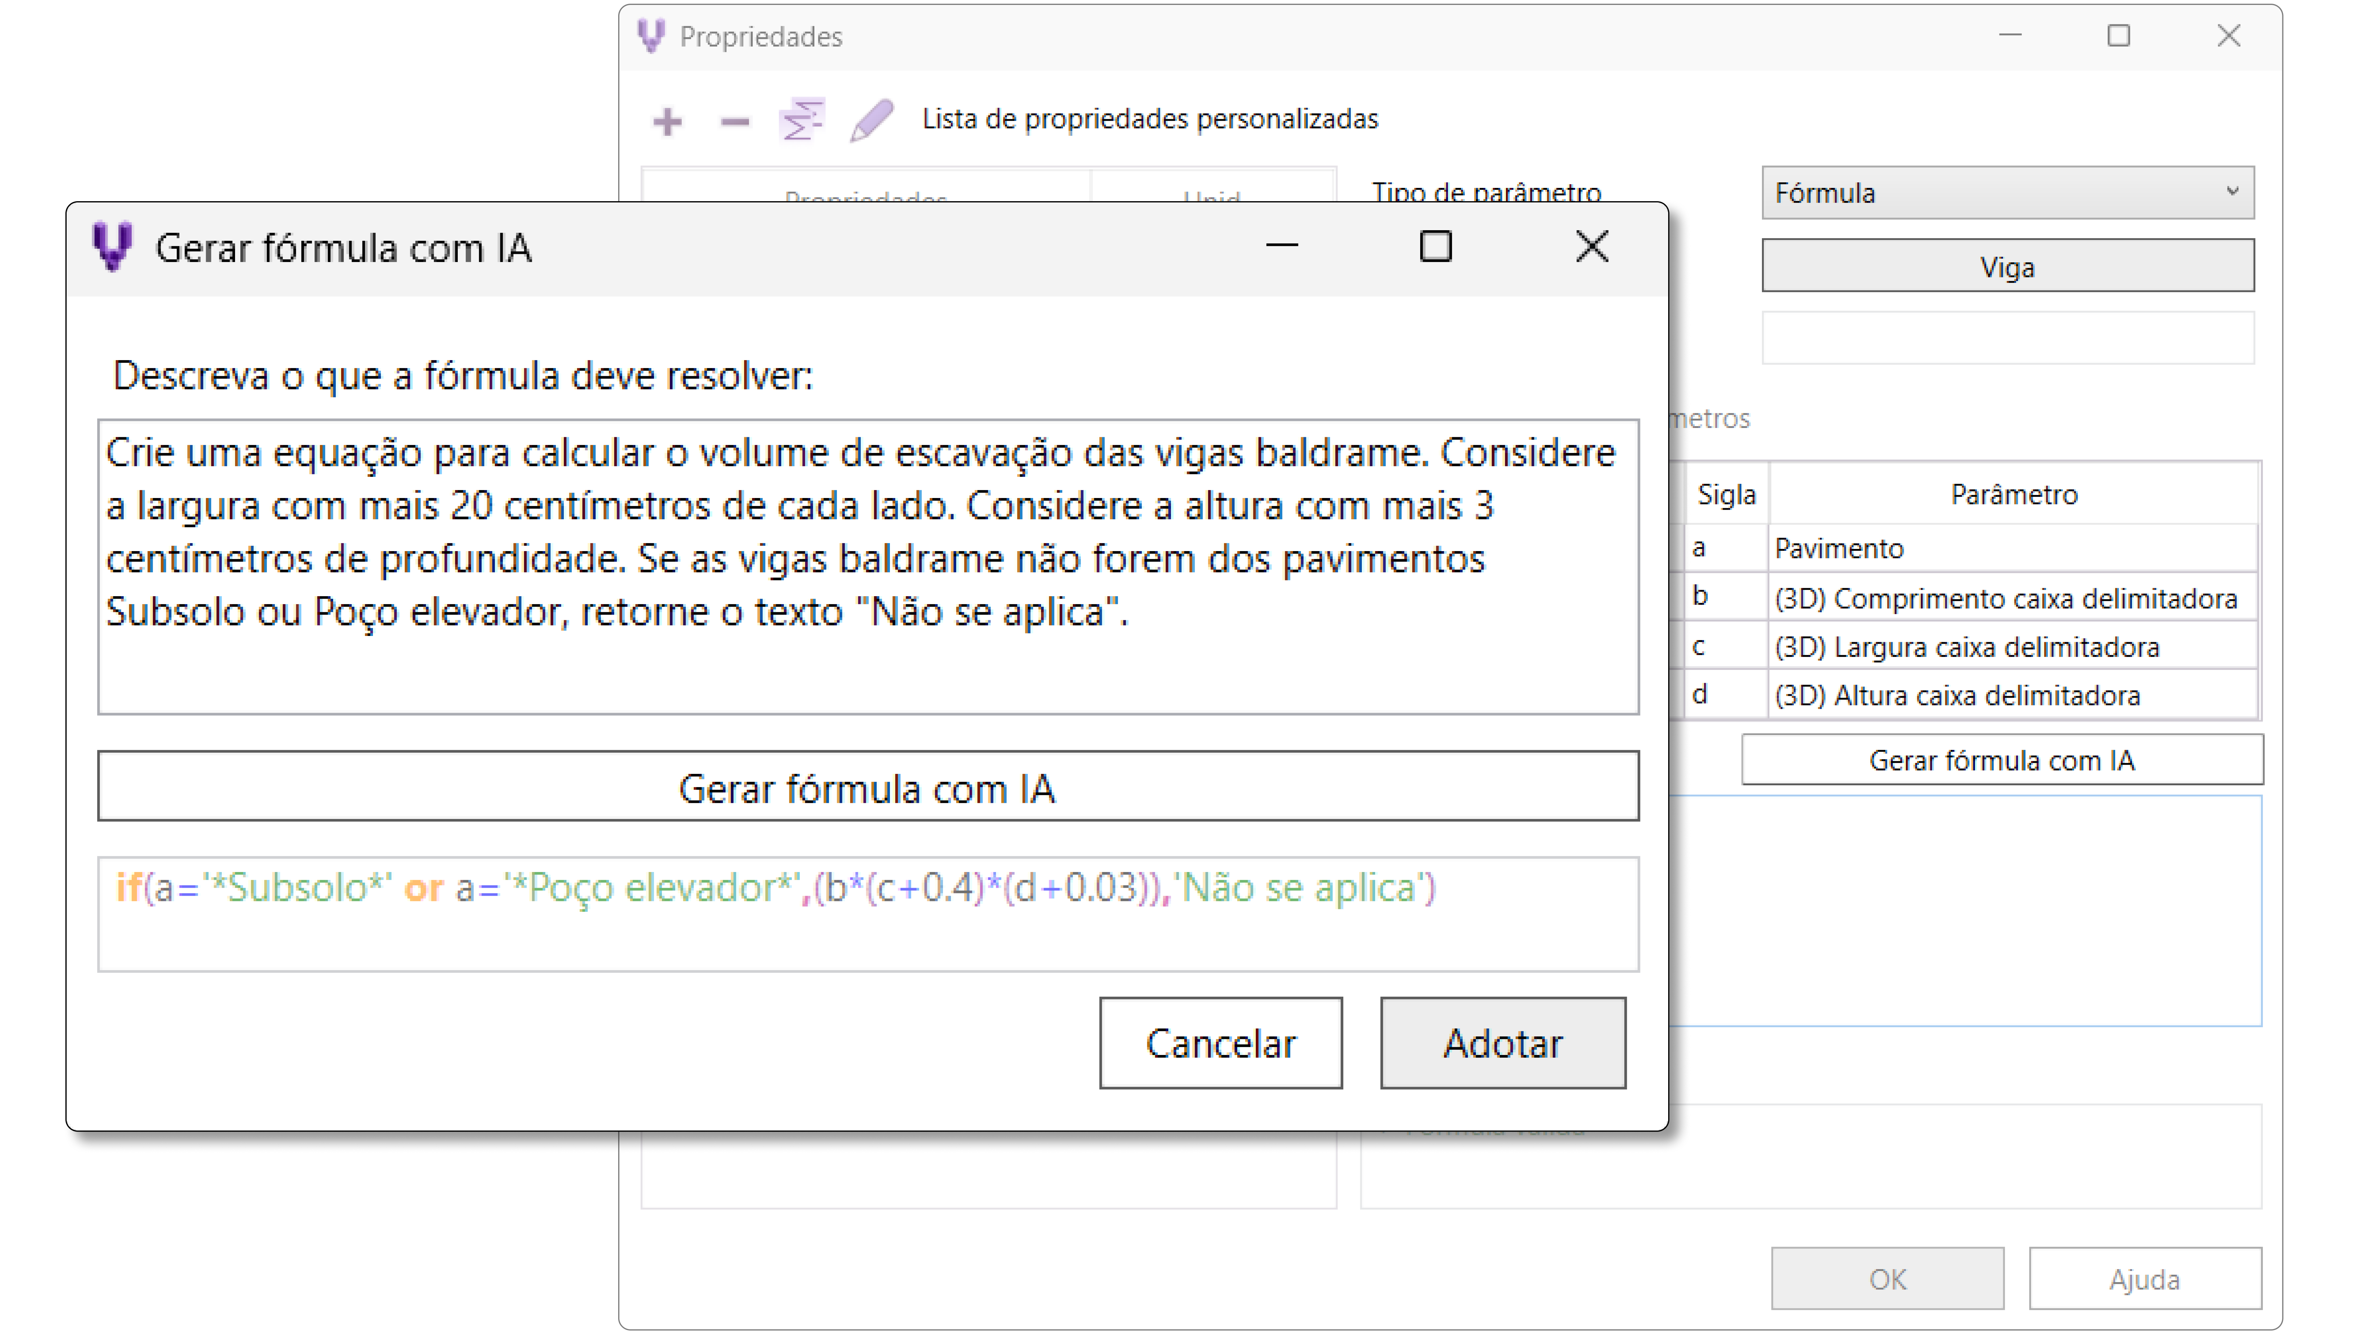Click the formula editor box in Propriedades
This screenshot has width=2369, height=1333.
tap(1965, 911)
